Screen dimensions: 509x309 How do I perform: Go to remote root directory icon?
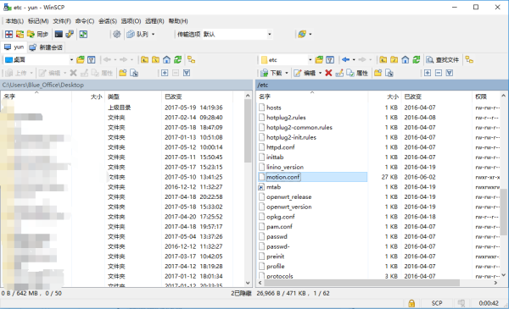394,59
